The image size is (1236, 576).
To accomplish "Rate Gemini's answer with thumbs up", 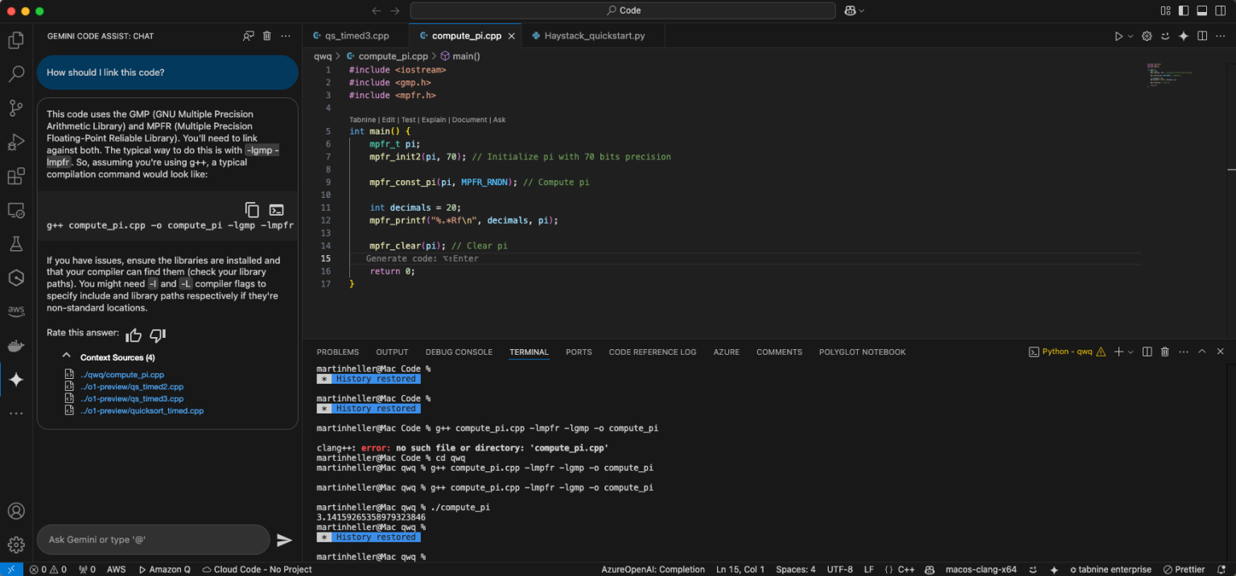I will (x=134, y=335).
